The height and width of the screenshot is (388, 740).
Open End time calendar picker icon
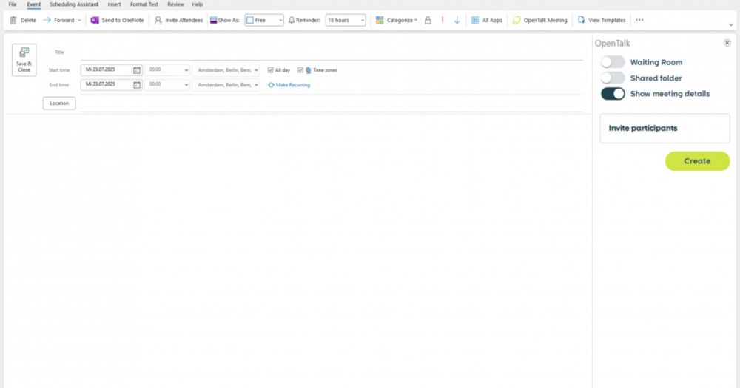137,85
